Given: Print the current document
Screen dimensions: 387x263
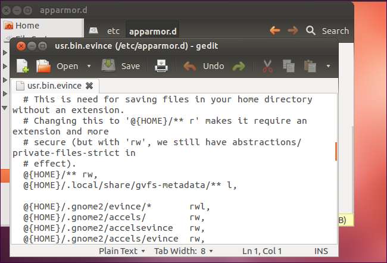Looking at the screenshot, I should tap(161, 65).
